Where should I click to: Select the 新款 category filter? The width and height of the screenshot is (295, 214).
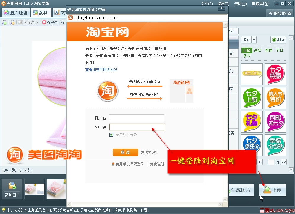pyautogui.click(x=257, y=50)
